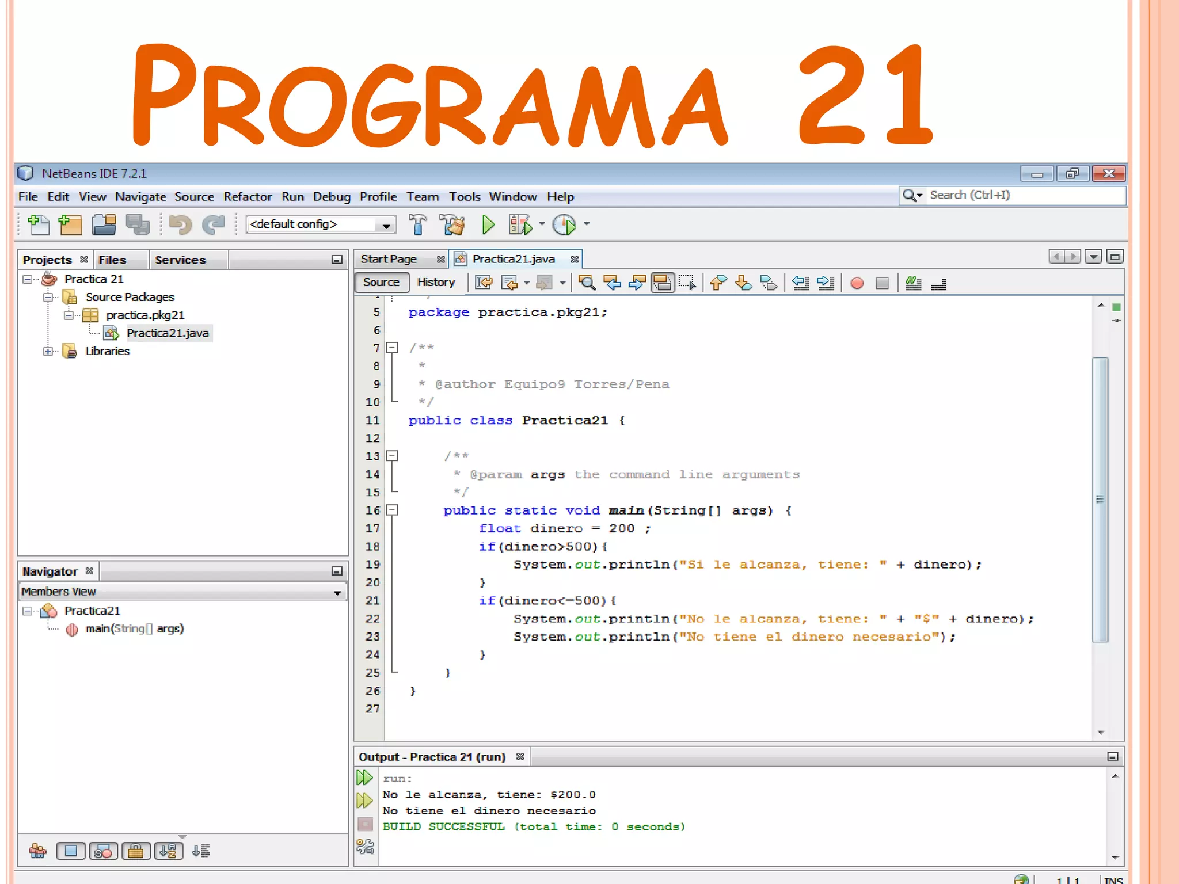Toggle Sort by Name in Navigator
Viewport: 1179px width, 884px height.
pyautogui.click(x=169, y=851)
